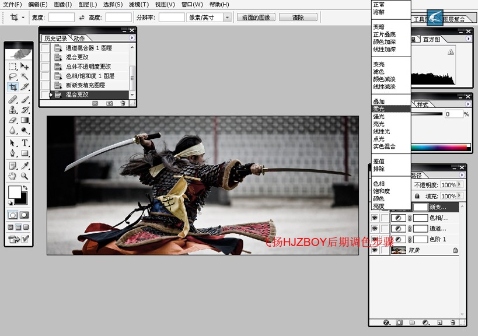The image size is (478, 336).
Task: Open layer style menu in Layers panel
Action: 386,323
